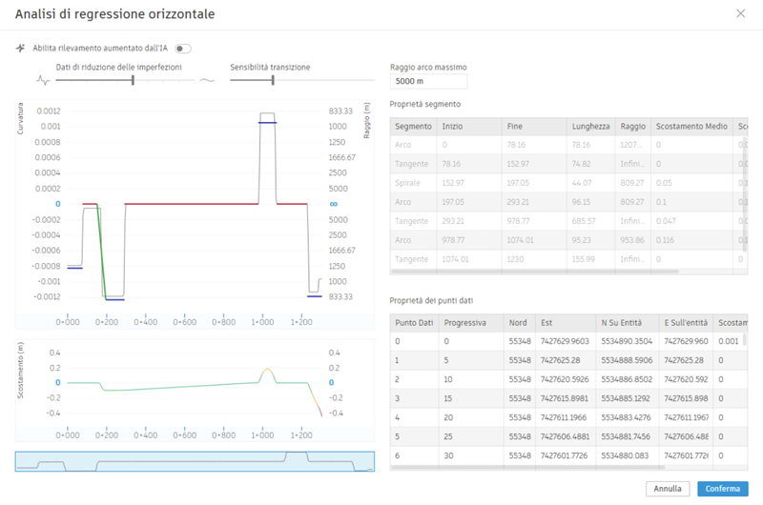The height and width of the screenshot is (505, 763).
Task: Click the Punto Dati column header
Action: click(x=414, y=323)
